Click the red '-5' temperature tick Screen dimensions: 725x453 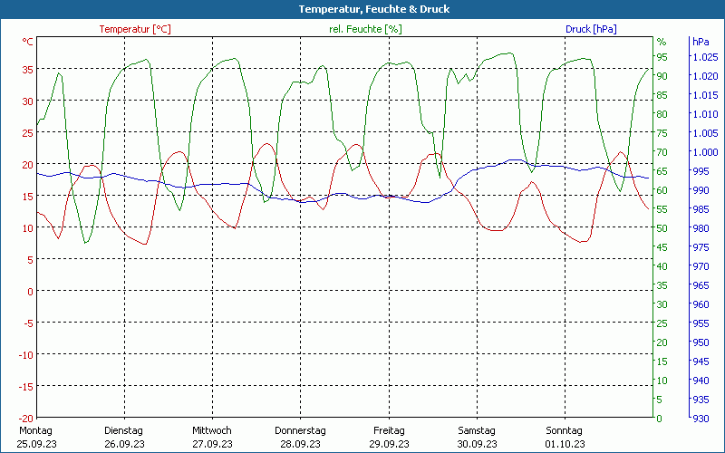29,323
